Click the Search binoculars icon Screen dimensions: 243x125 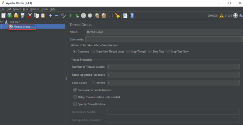pos(111,16)
